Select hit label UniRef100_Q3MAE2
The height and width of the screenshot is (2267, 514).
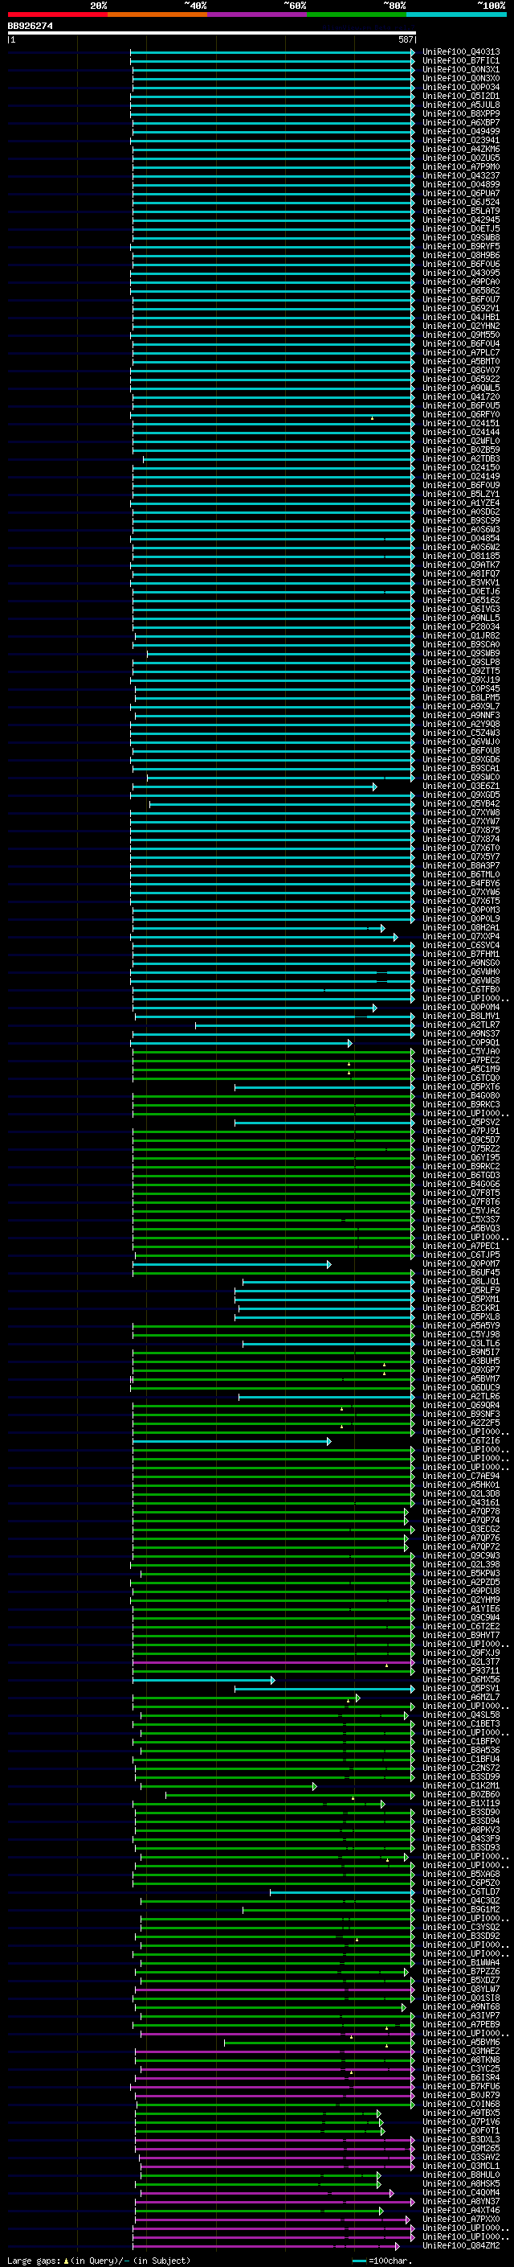tap(461, 2051)
